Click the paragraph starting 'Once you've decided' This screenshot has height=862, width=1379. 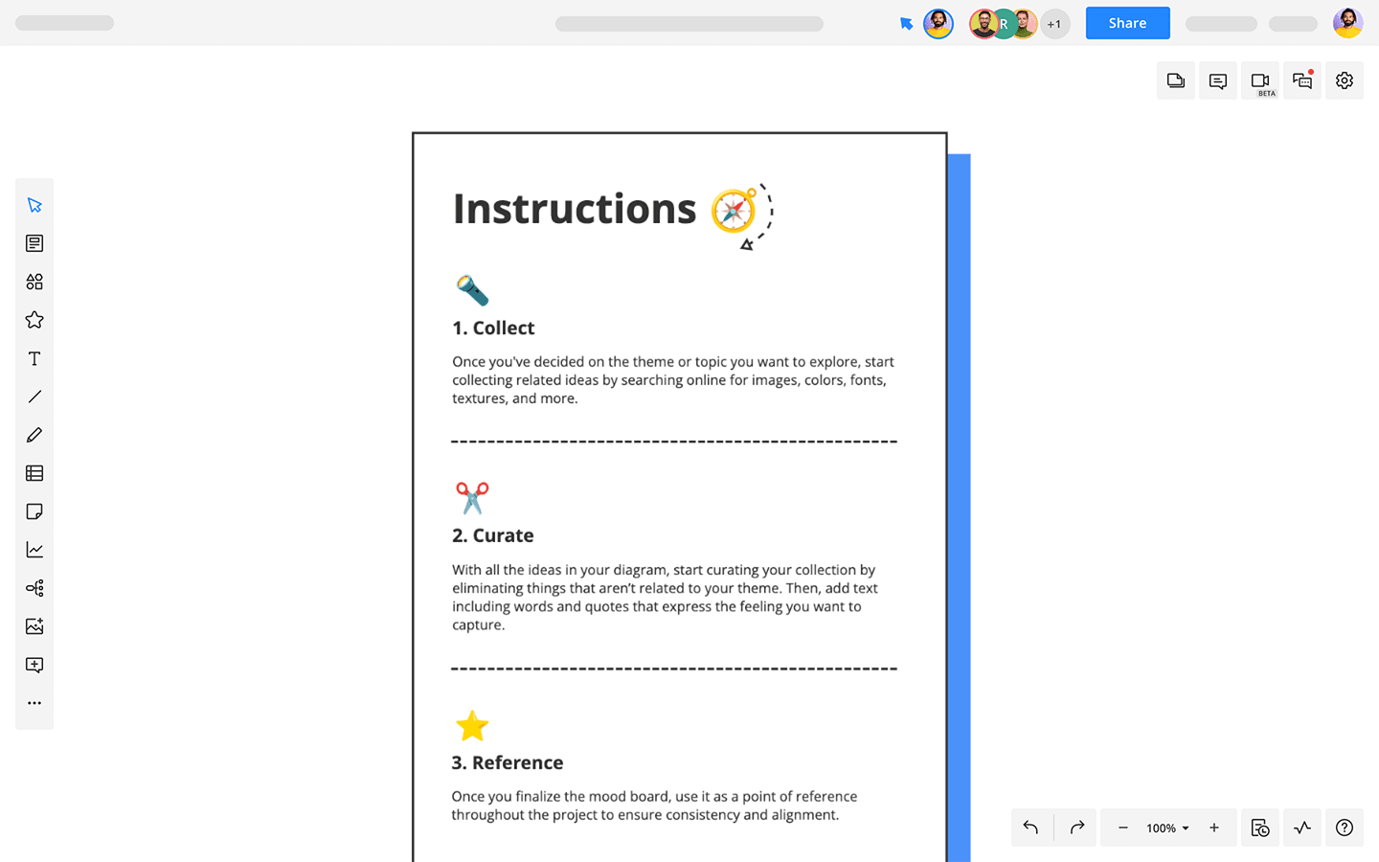pyautogui.click(x=673, y=380)
